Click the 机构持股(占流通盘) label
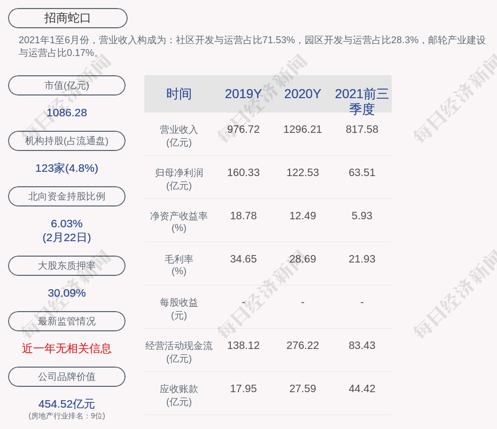Screen dimensions: 497x429 (67, 141)
